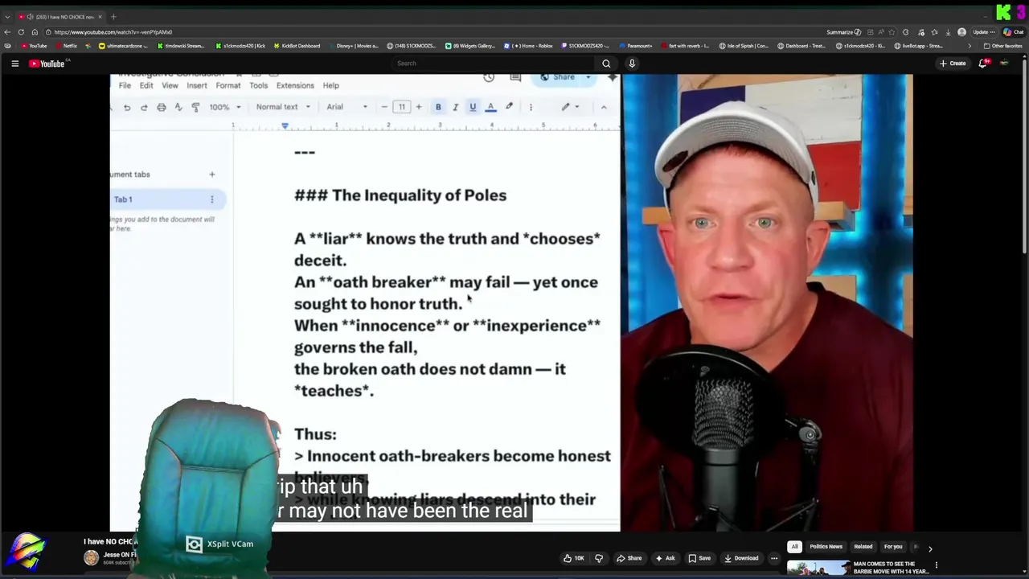The height and width of the screenshot is (579, 1029).
Task: Click the Download button below video
Action: 741,558
